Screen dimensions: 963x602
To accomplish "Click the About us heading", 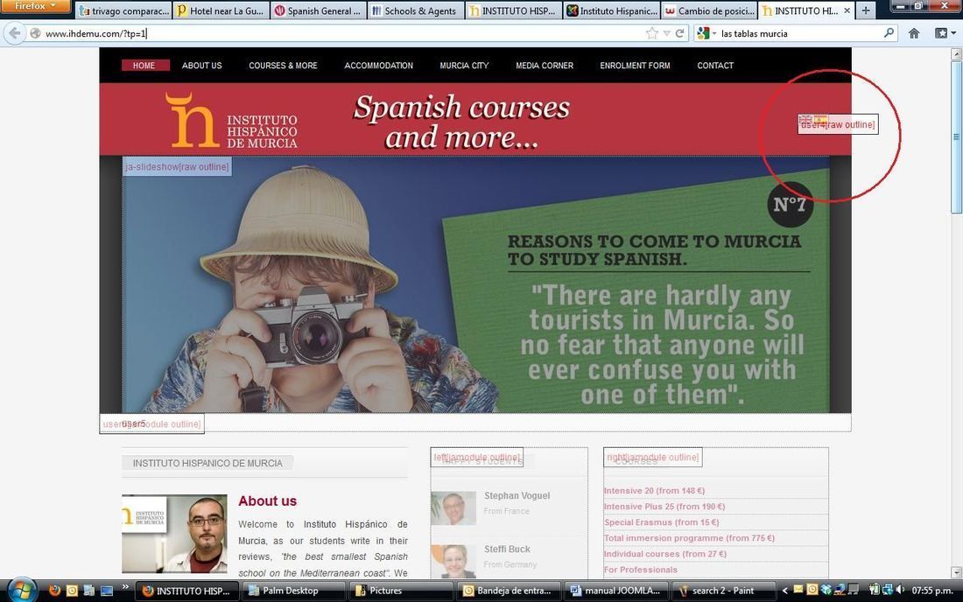I will point(268,500).
